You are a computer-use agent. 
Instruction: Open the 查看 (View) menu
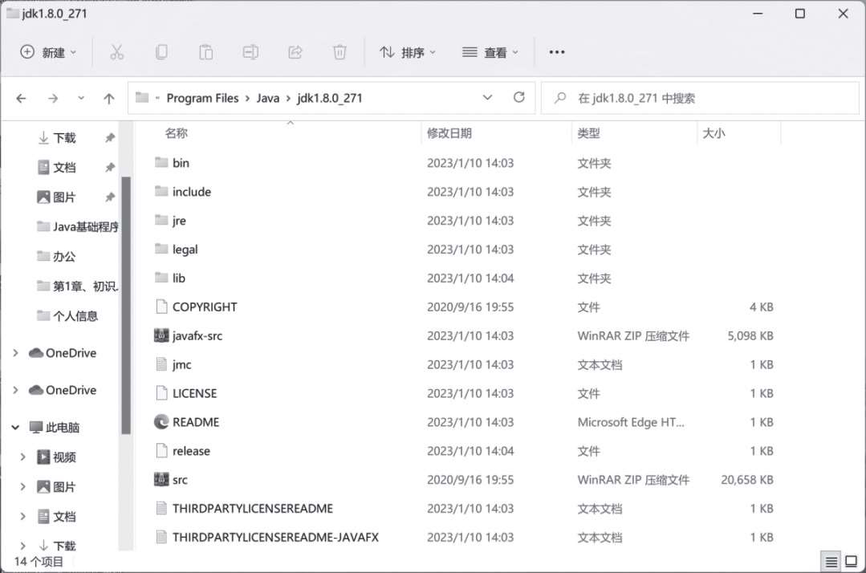(490, 52)
